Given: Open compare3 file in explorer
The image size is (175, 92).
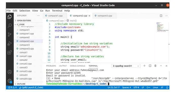Looking at the screenshot, I should point(28,45).
